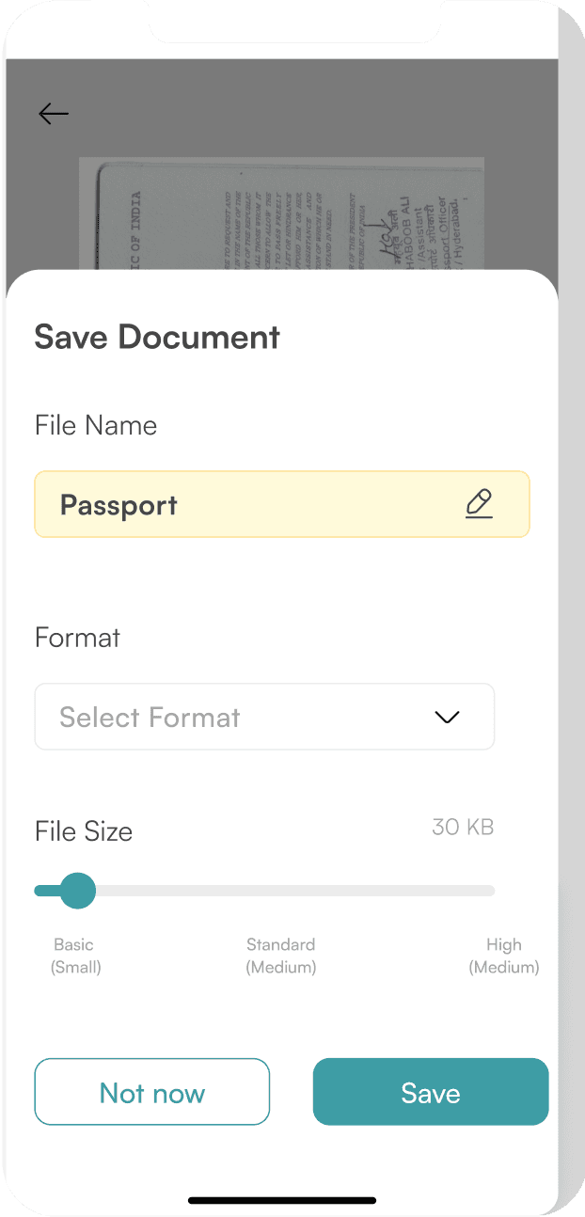The height and width of the screenshot is (1217, 585).
Task: Dismiss with the Not now button
Action: coord(152,1092)
